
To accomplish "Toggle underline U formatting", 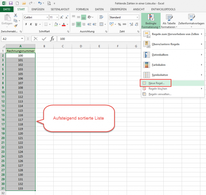I will point(36,24).
